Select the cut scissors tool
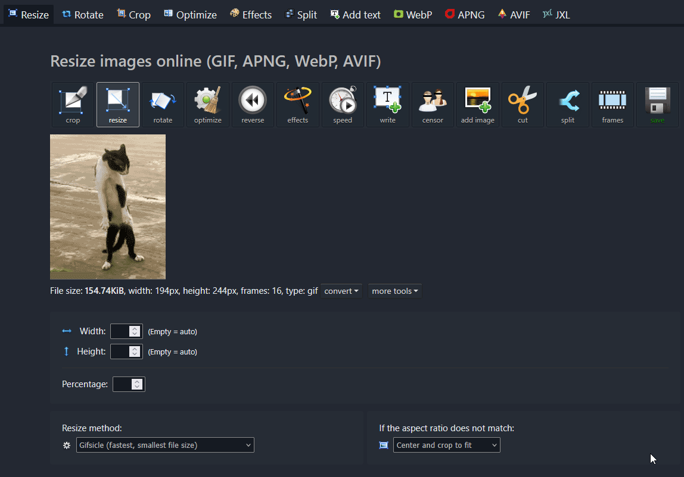The image size is (684, 477). pos(523,105)
